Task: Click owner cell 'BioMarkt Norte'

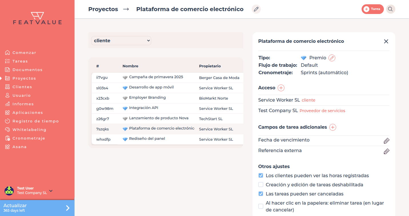Action: [x=214, y=98]
